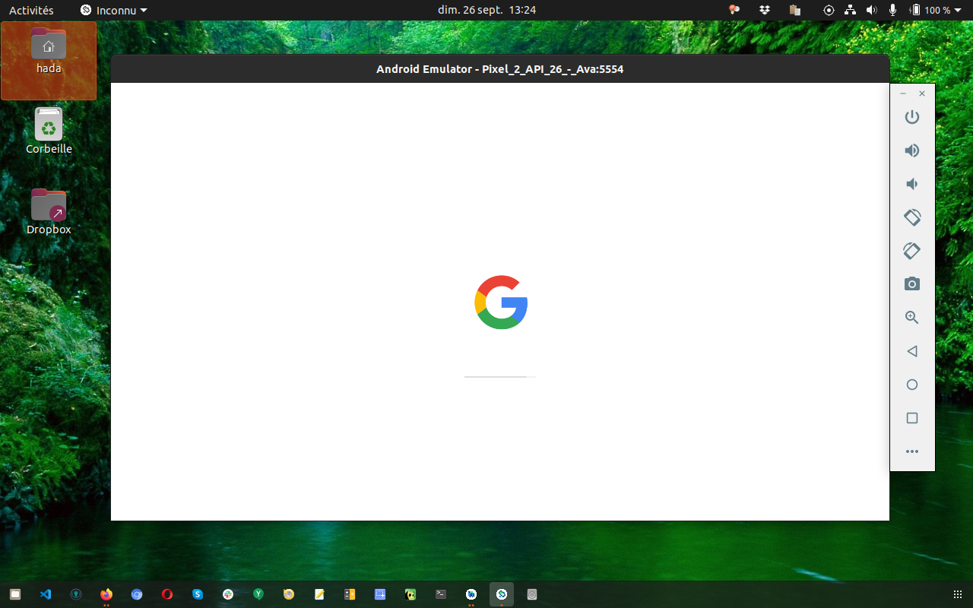Click the target-shaped tray indicator
The width and height of the screenshot is (973, 608).
(x=829, y=10)
